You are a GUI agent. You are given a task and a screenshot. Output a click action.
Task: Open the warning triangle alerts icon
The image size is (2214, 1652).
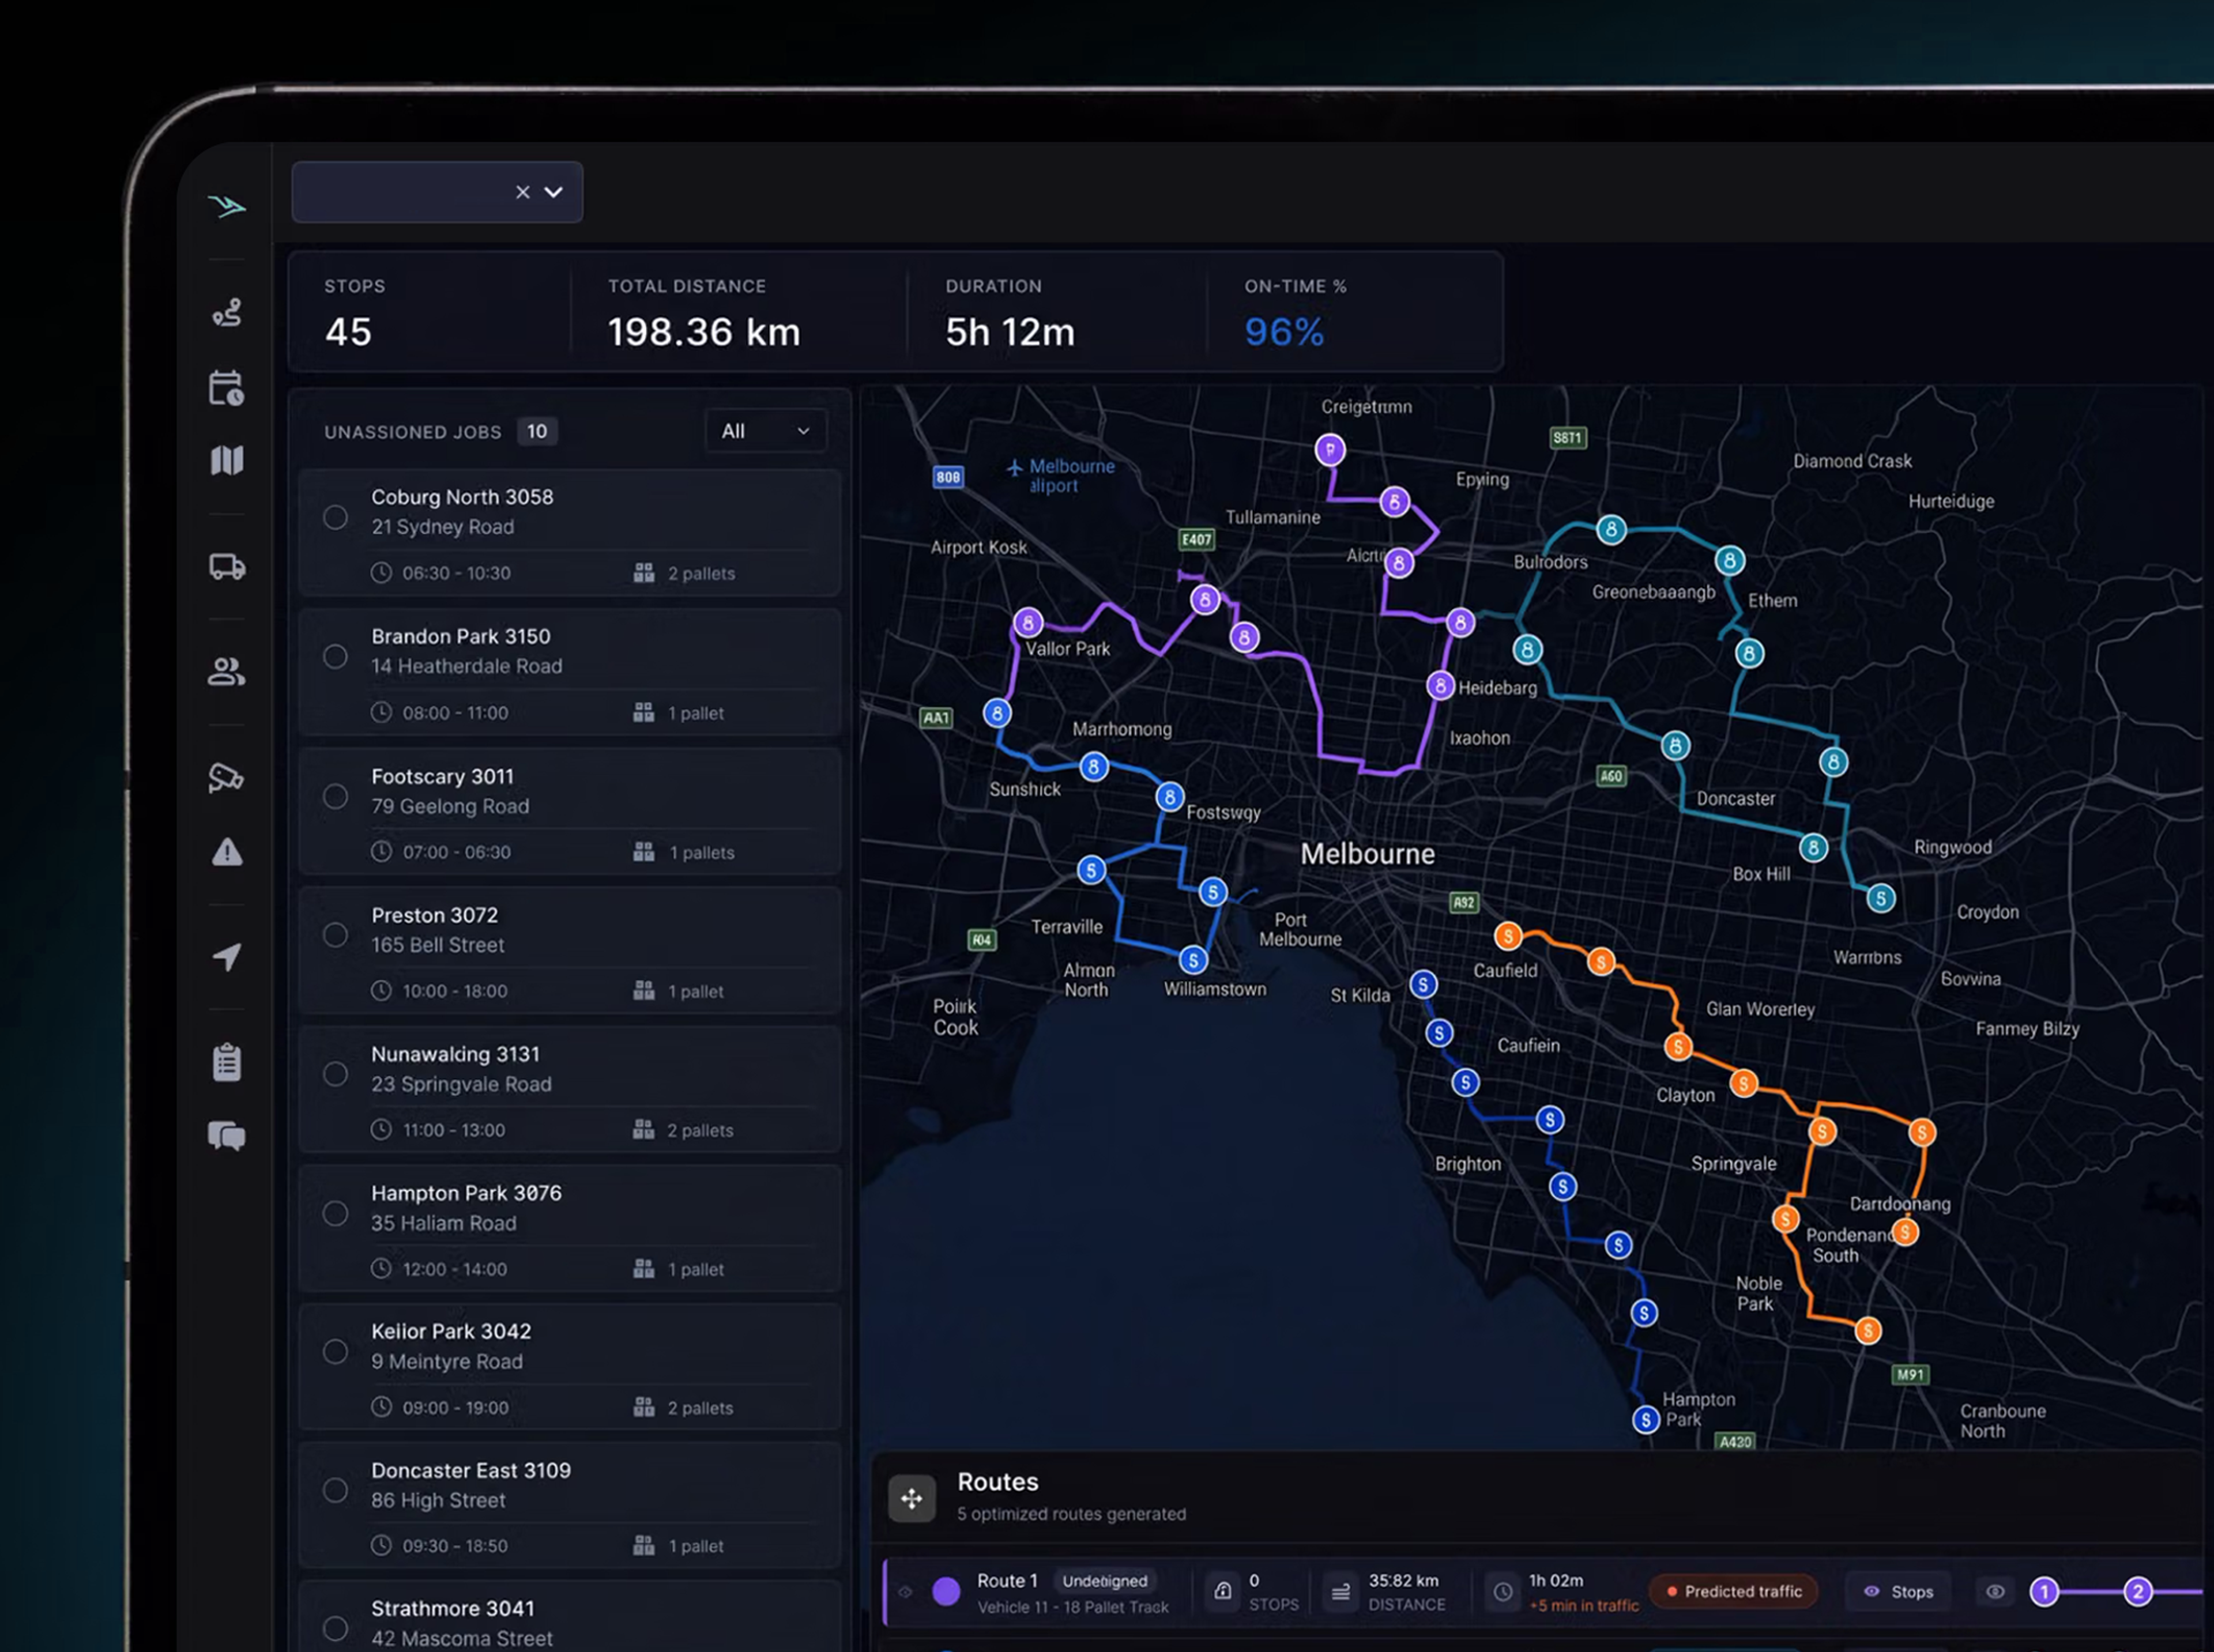pos(227,852)
